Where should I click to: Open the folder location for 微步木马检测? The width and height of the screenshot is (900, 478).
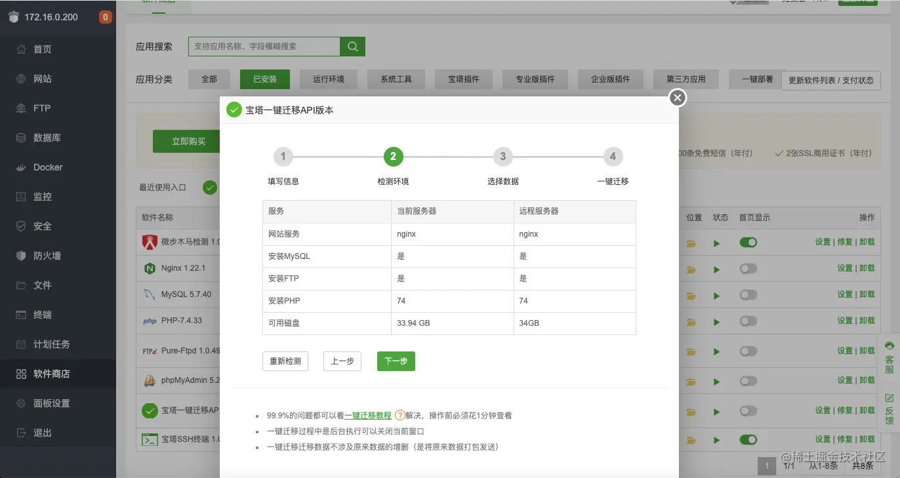click(691, 243)
